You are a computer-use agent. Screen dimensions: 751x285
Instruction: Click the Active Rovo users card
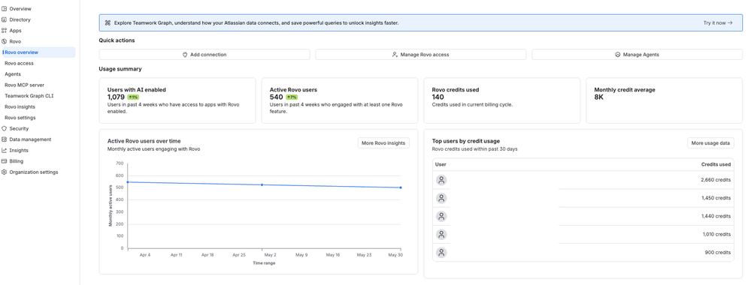pyautogui.click(x=340, y=100)
